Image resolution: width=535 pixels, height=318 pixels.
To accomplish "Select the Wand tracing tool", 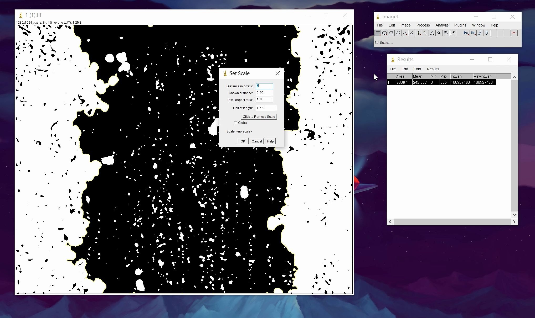I will tap(425, 33).
